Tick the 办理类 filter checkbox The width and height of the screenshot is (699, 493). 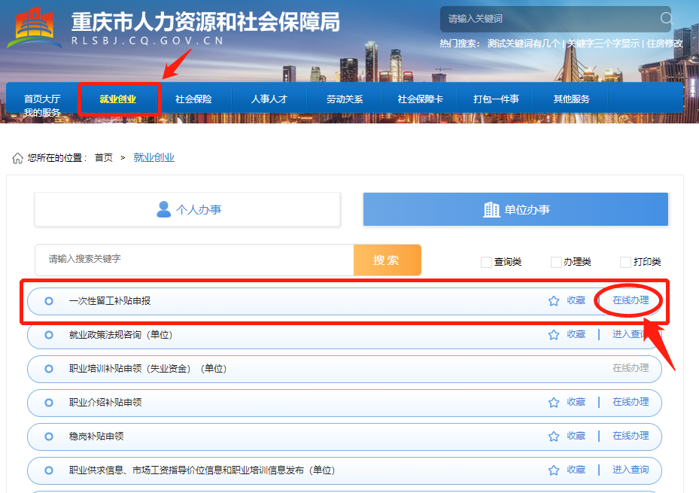pyautogui.click(x=556, y=262)
